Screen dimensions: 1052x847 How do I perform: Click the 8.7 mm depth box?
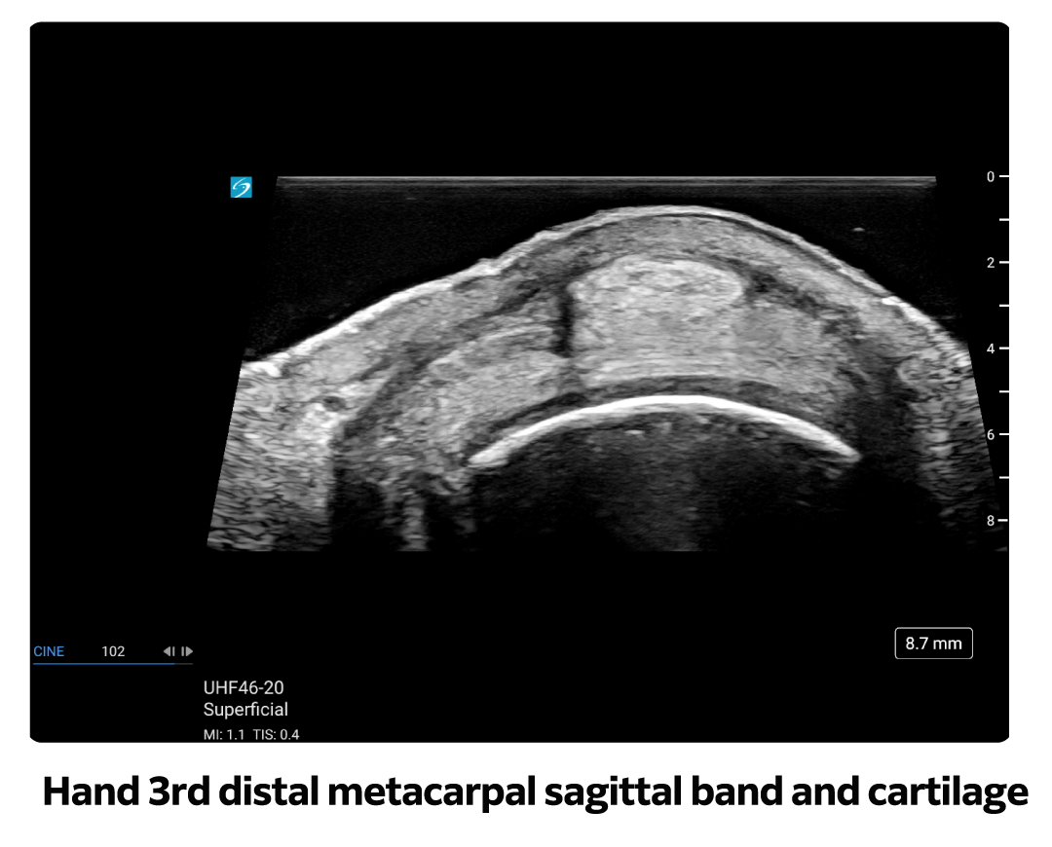[x=933, y=644]
